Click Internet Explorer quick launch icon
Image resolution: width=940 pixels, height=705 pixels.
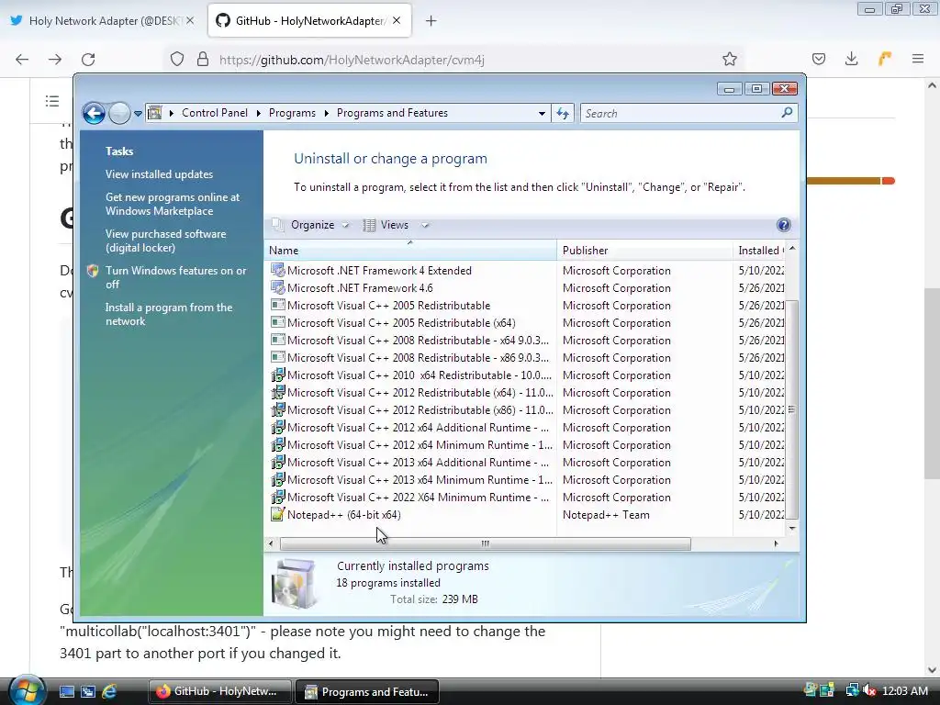click(x=109, y=691)
